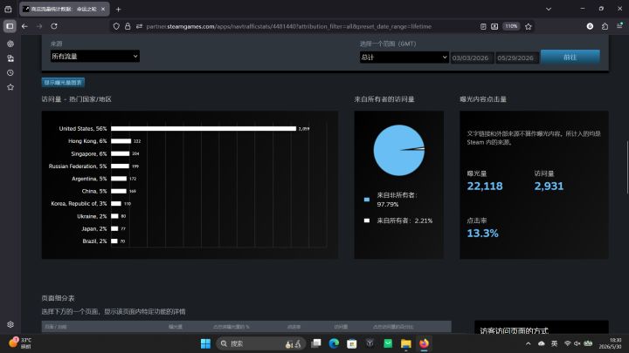Open the taskbar clock showing 18:30
Screen dimensions: 629x353
[x=611, y=343]
